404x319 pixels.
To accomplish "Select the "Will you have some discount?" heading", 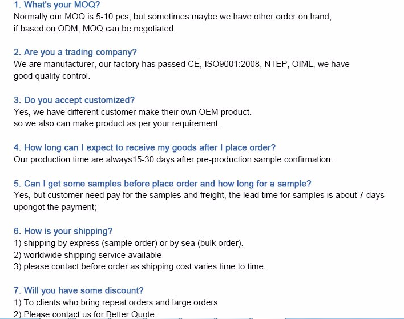I will 78,290.
